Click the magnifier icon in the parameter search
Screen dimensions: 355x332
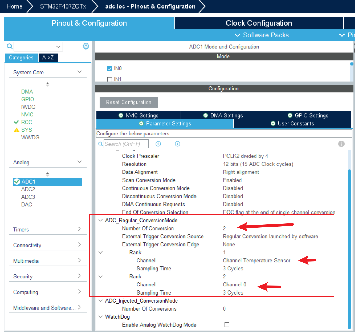[x=100, y=144]
